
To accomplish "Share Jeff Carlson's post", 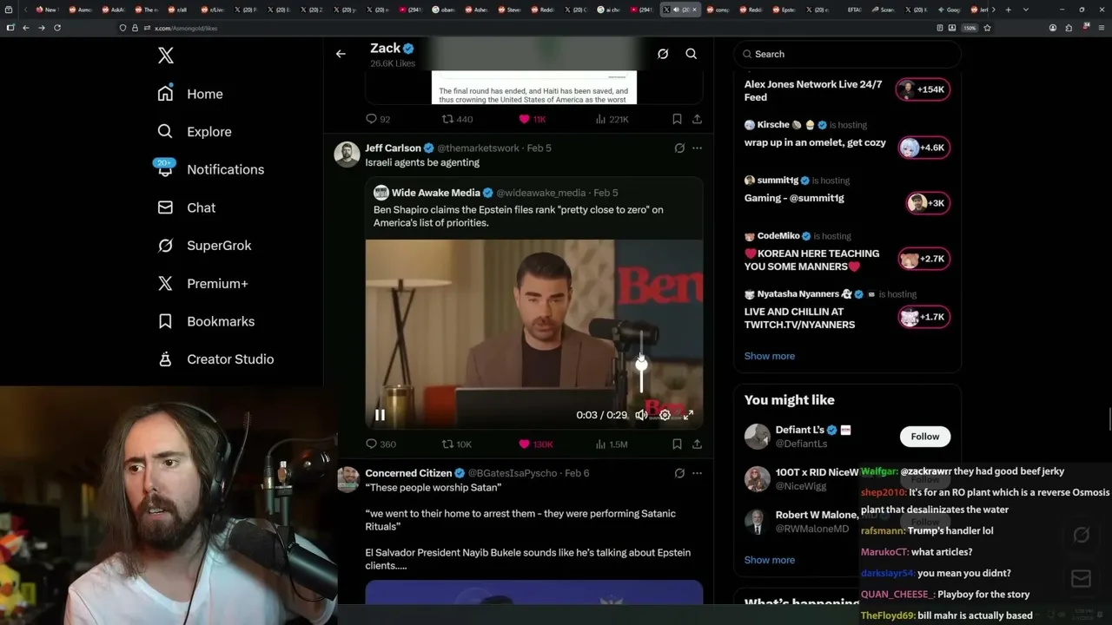I will 697,444.
